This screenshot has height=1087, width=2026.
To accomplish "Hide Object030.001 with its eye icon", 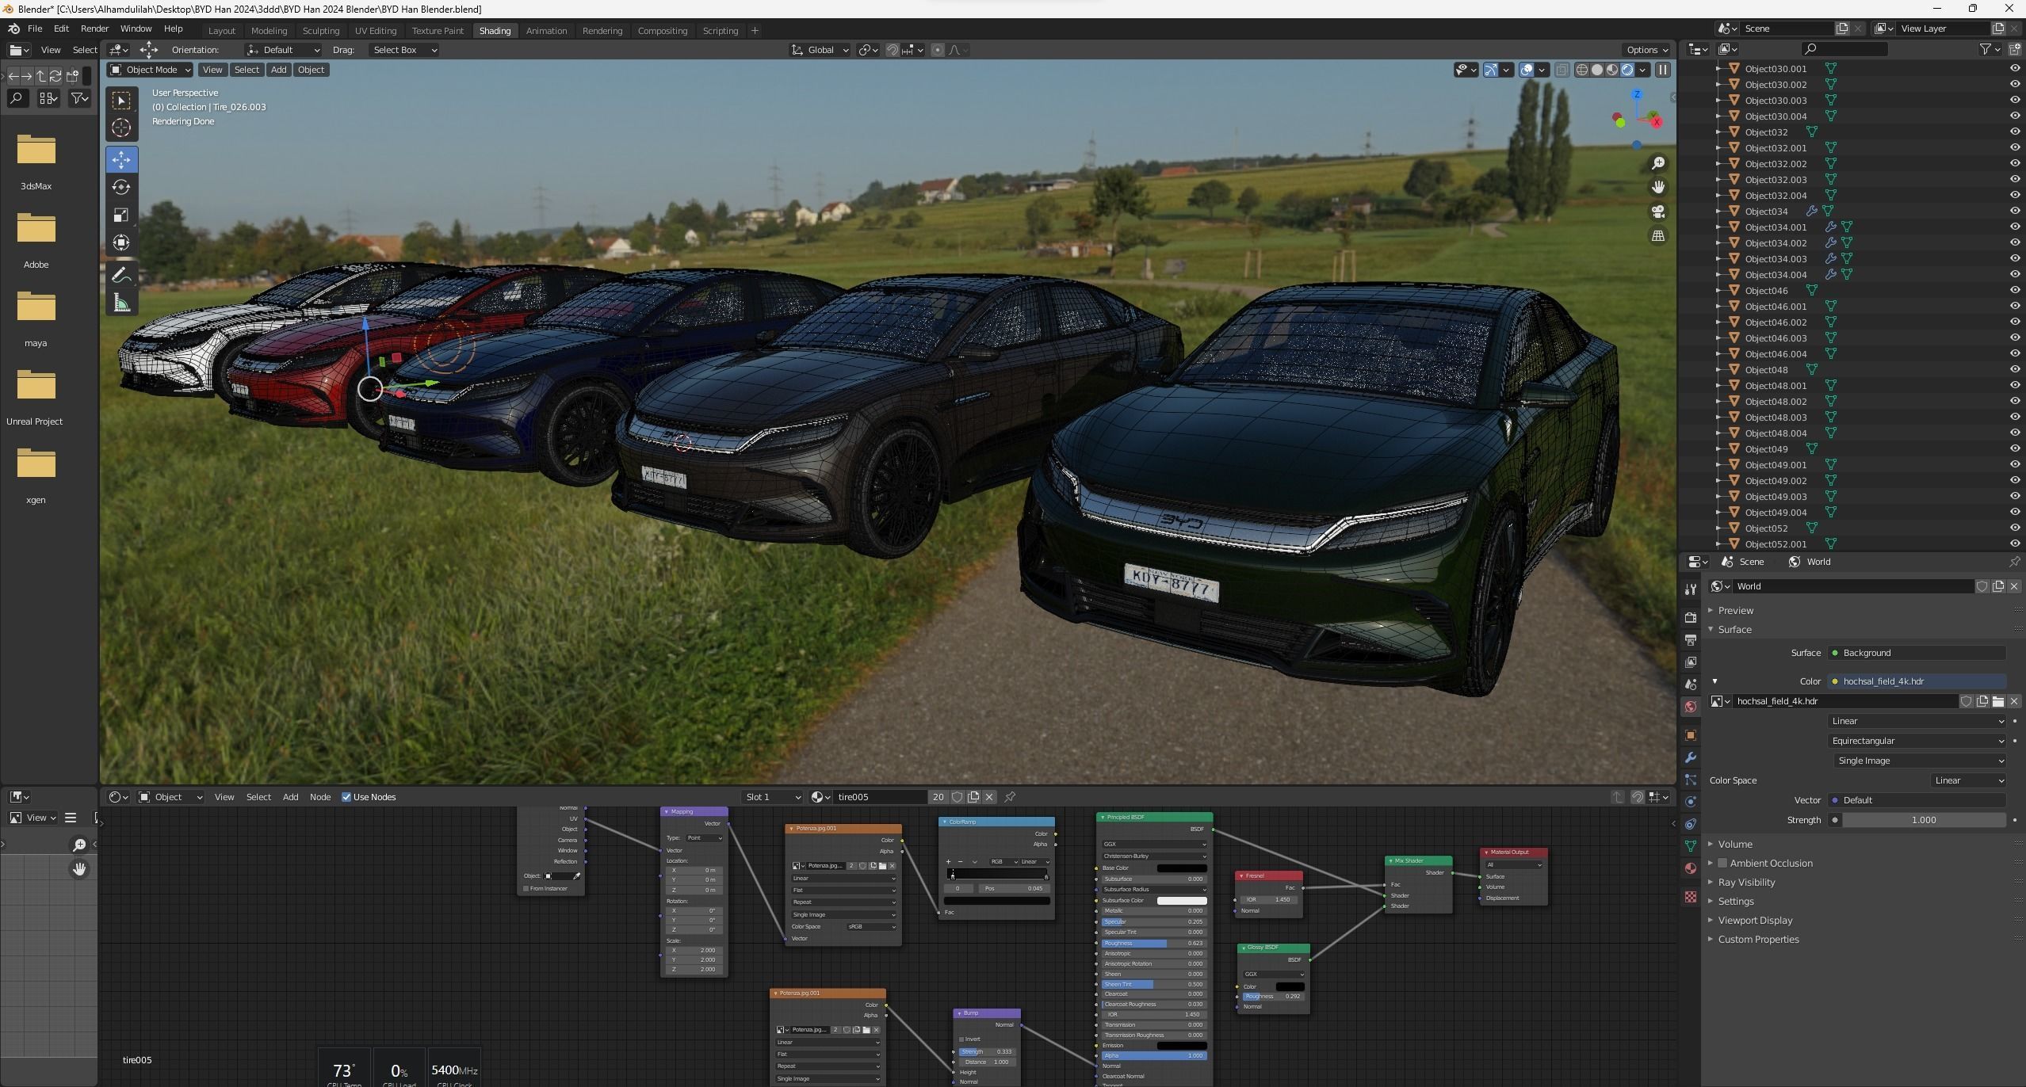I will [x=2015, y=68].
